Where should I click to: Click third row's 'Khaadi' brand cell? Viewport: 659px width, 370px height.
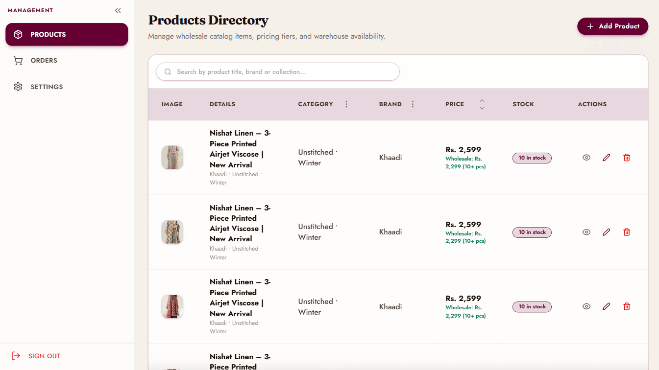click(x=391, y=307)
